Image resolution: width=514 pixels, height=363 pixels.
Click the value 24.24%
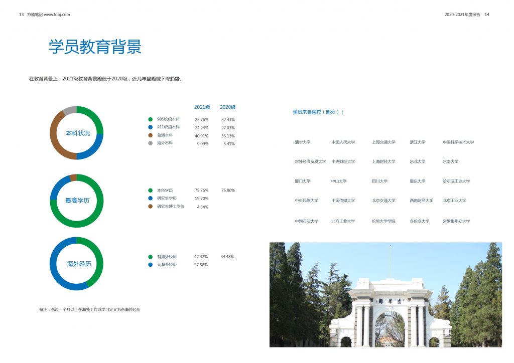202,128
